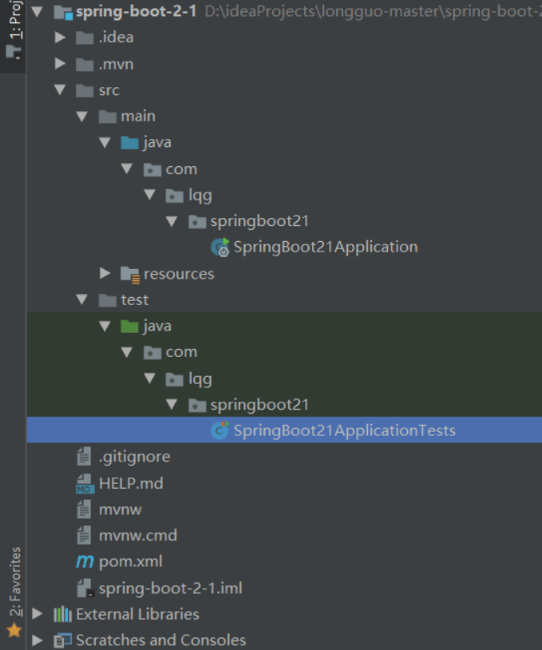Collapse the com package arrow under main

pos(126,168)
